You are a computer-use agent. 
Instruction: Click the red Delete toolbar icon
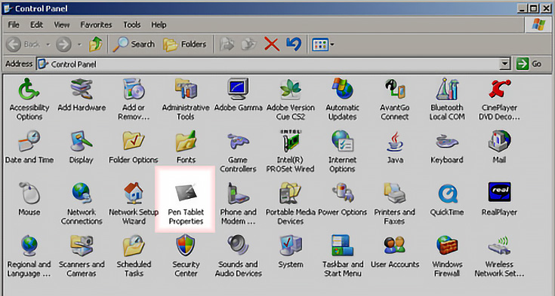[x=272, y=44]
